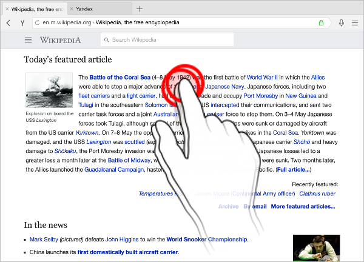
Task: Open the snooker player photo thumbnail
Action: 317,248
